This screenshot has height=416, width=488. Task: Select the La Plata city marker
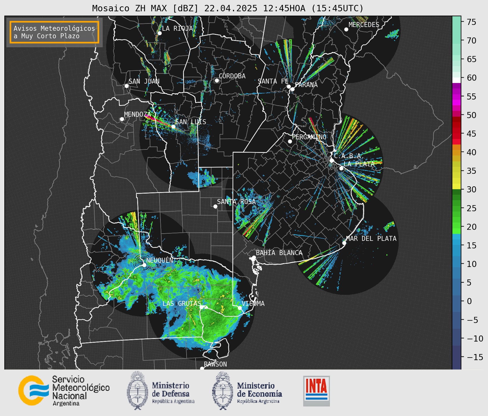341,168
